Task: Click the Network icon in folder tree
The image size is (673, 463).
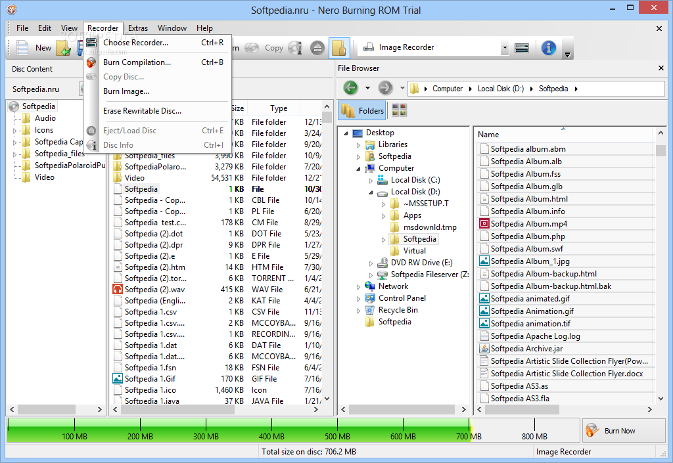Action: pos(369,286)
